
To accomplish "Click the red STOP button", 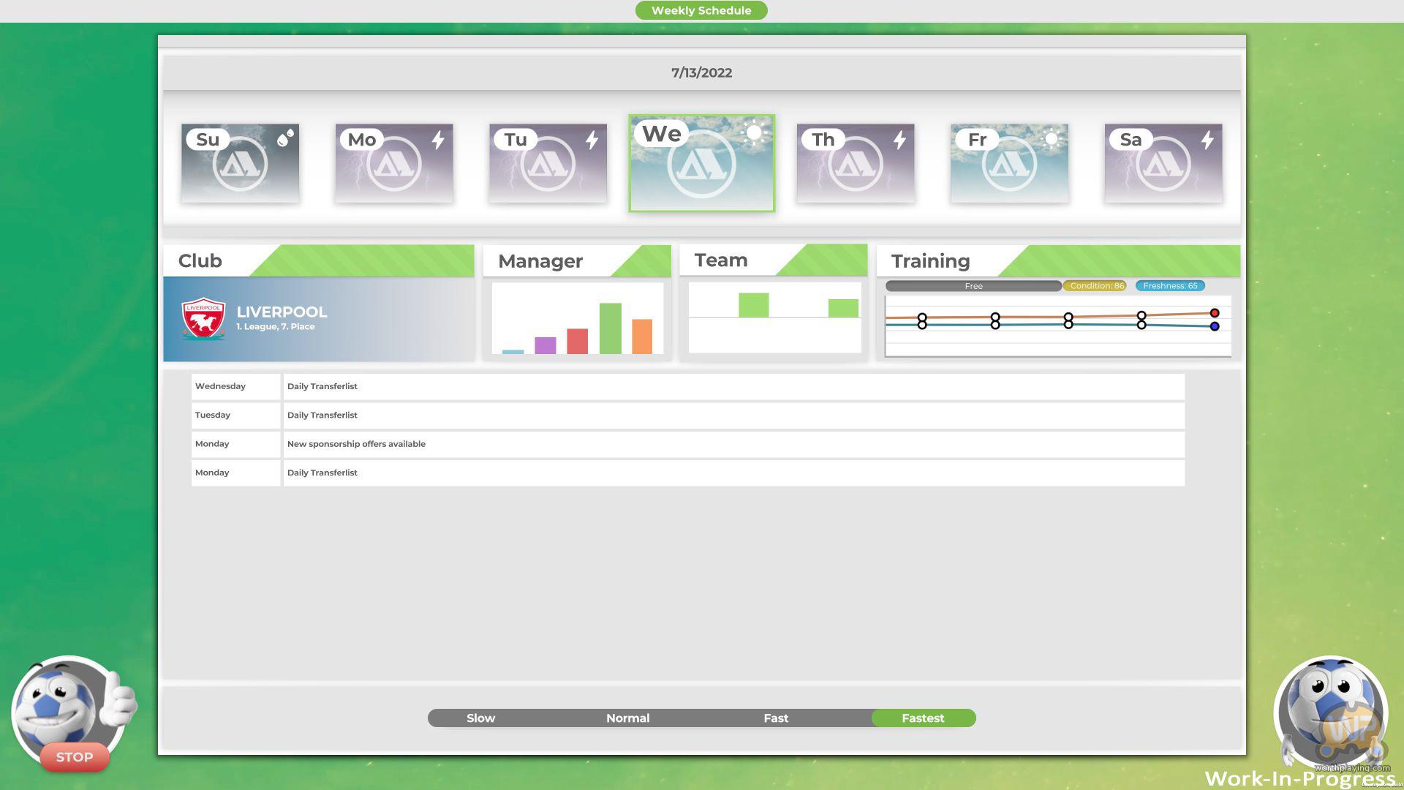I will tap(75, 757).
